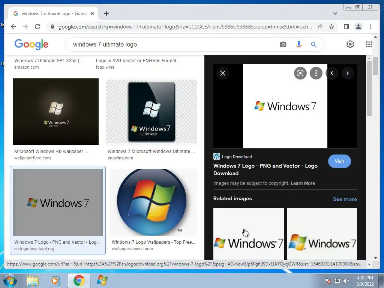The width and height of the screenshot is (384, 288).
Task: Open the wallpaperflare.com result link
Action: (33, 158)
